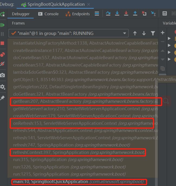This screenshot has width=176, height=186.
Task: Select previous frame with up arrow
Action: pos(135,33)
